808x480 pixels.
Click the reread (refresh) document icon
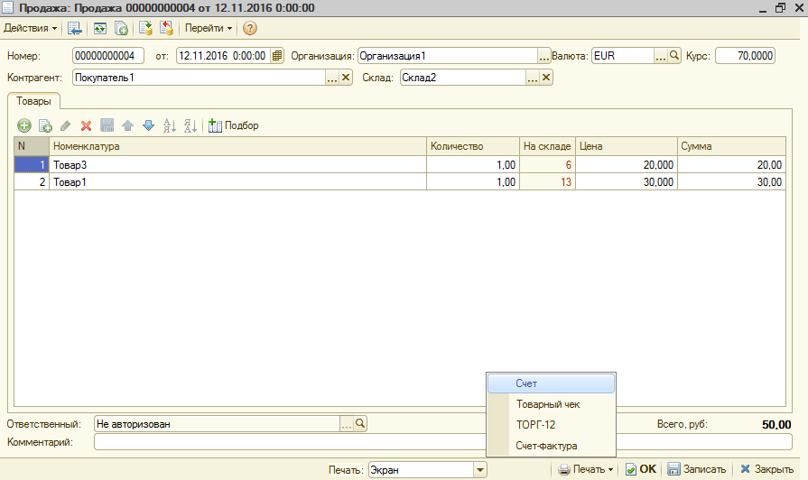pyautogui.click(x=100, y=28)
